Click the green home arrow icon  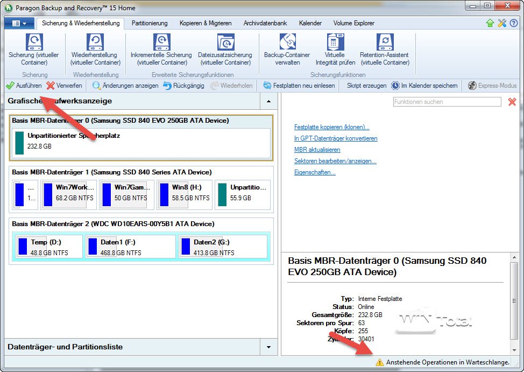click(x=490, y=23)
